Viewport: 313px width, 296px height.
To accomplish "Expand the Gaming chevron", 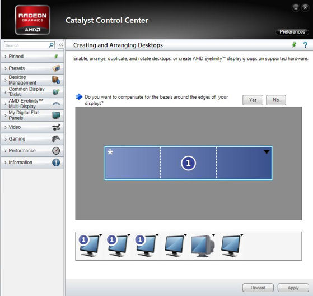I will tap(6, 139).
